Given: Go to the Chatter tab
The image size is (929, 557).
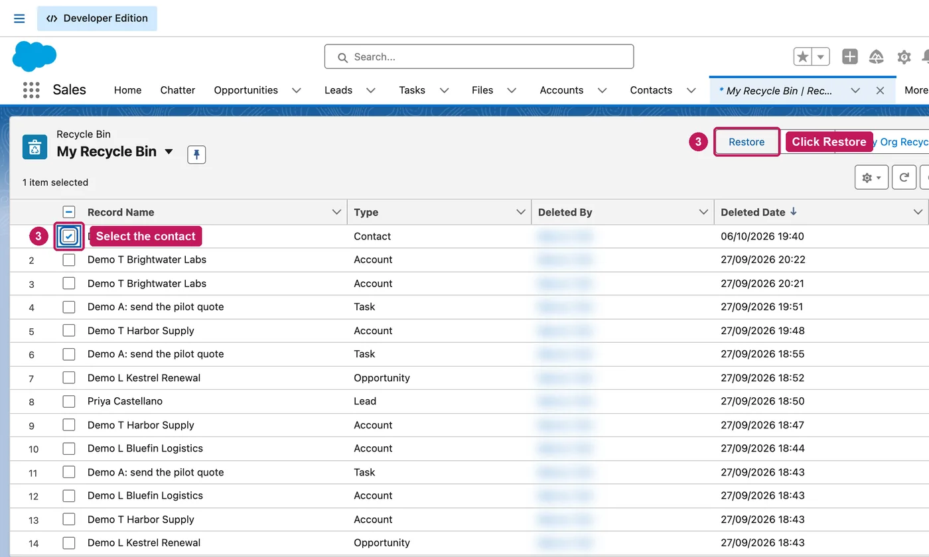Looking at the screenshot, I should click(x=178, y=90).
